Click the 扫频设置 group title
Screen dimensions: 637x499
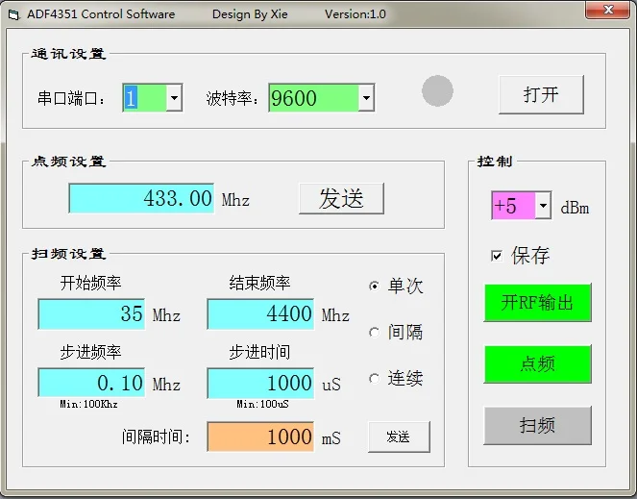tap(68, 254)
